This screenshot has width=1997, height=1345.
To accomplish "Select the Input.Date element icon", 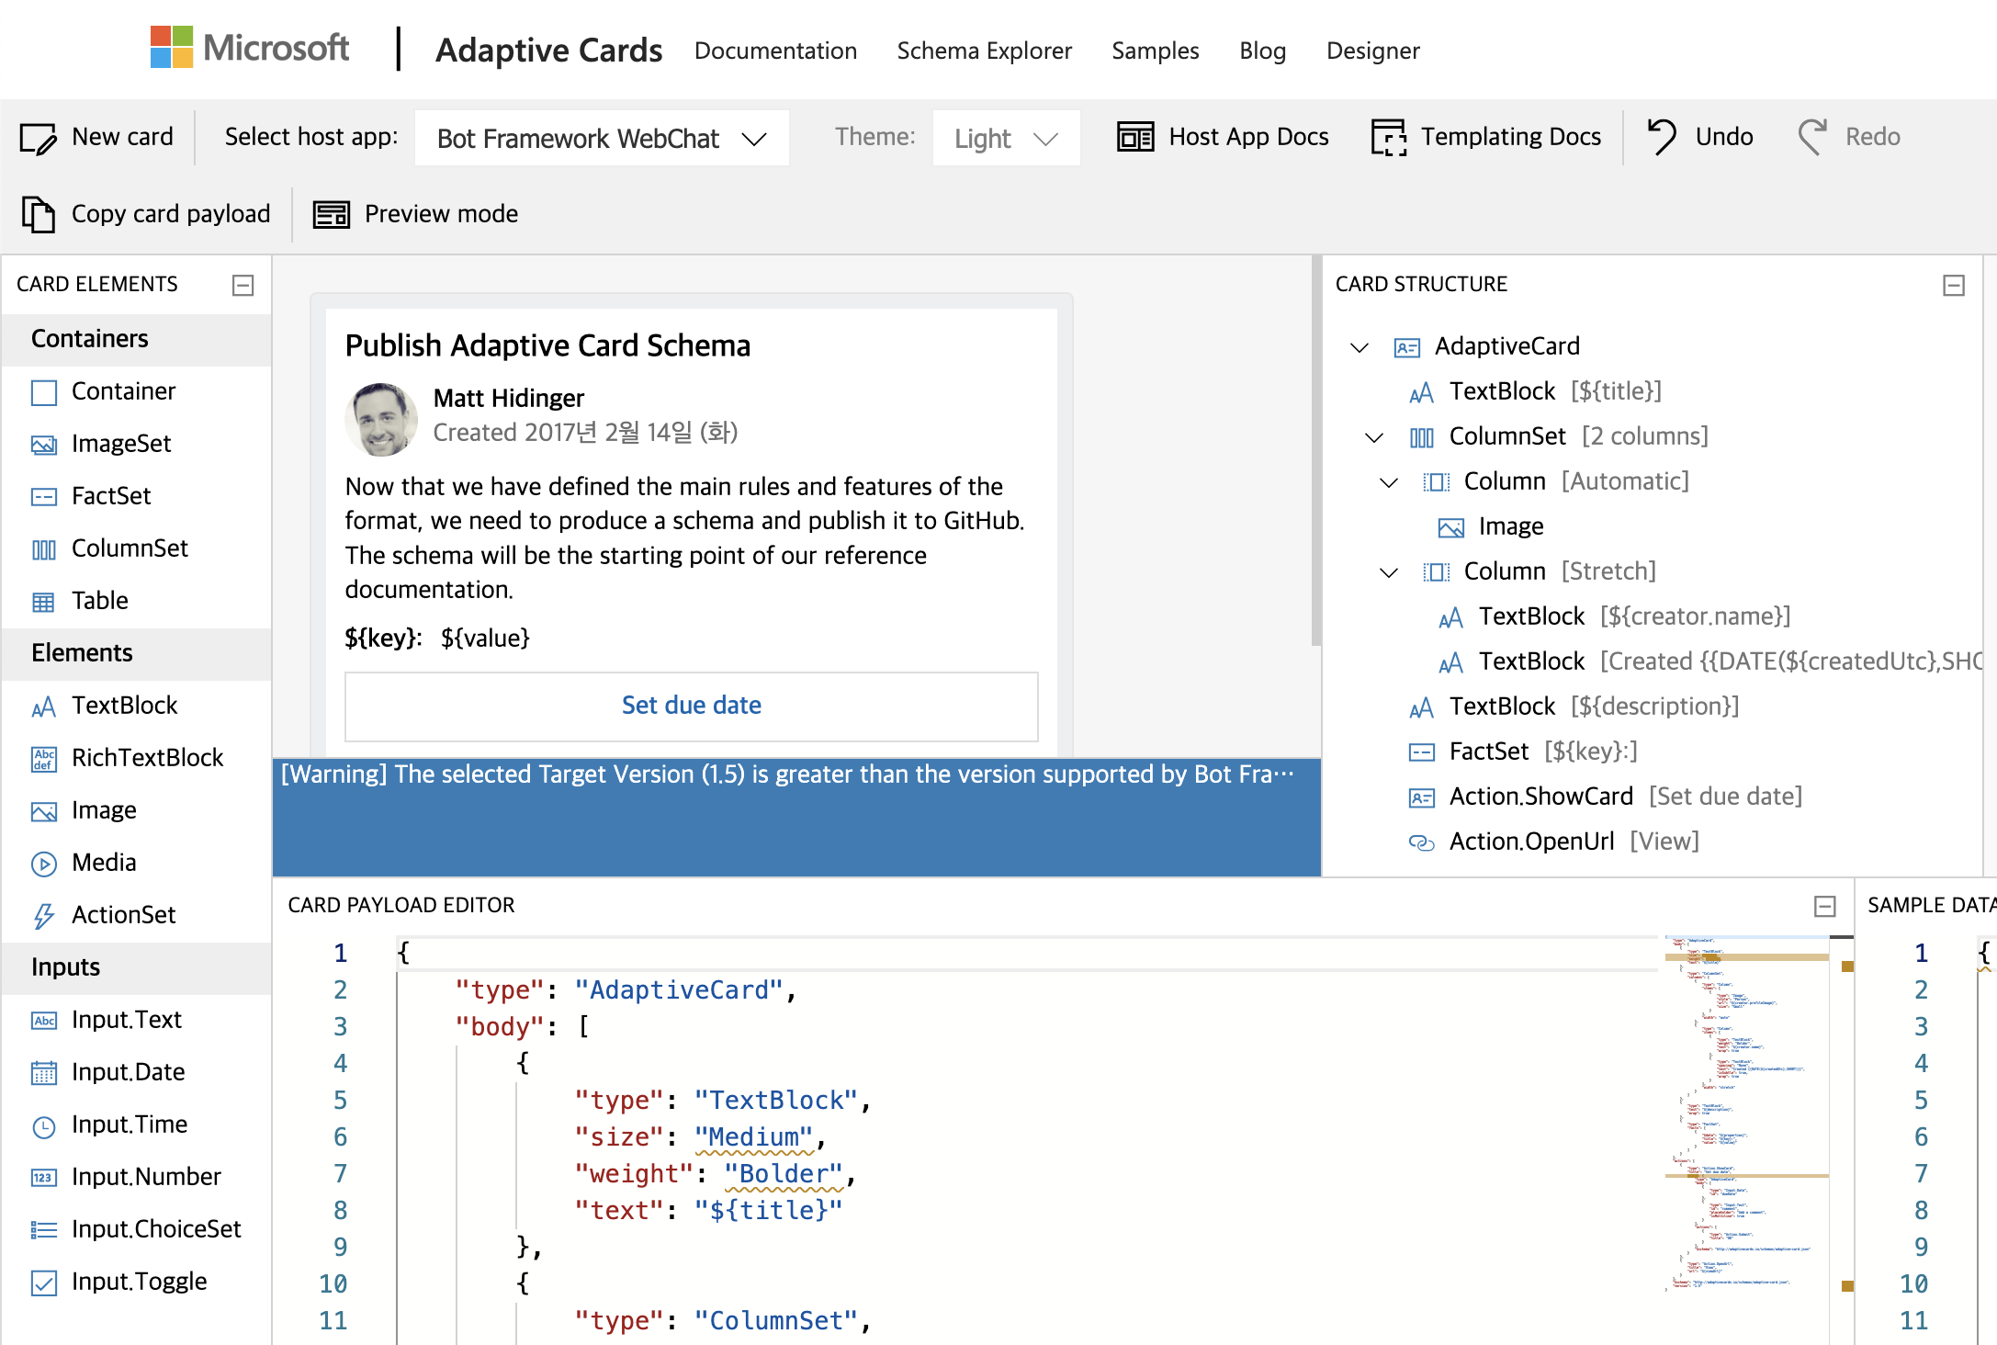I will coord(43,1072).
